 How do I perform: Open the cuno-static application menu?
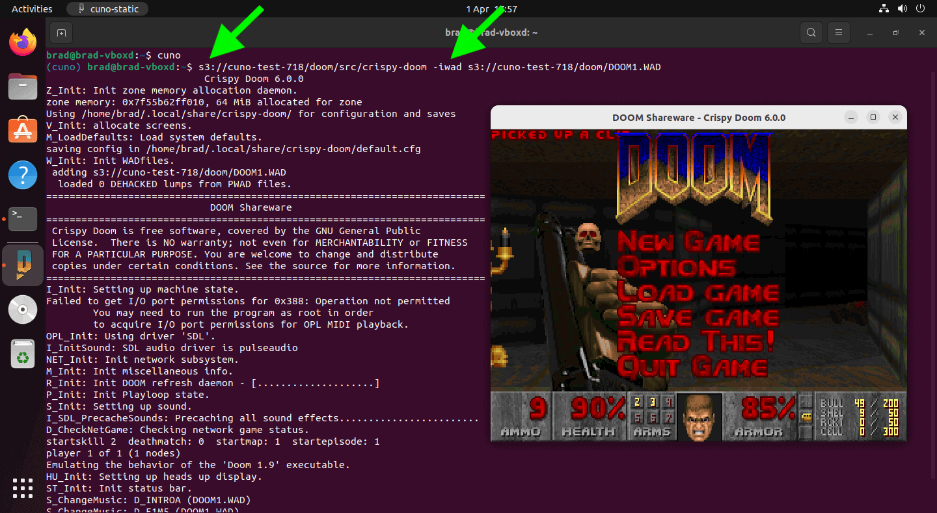107,8
